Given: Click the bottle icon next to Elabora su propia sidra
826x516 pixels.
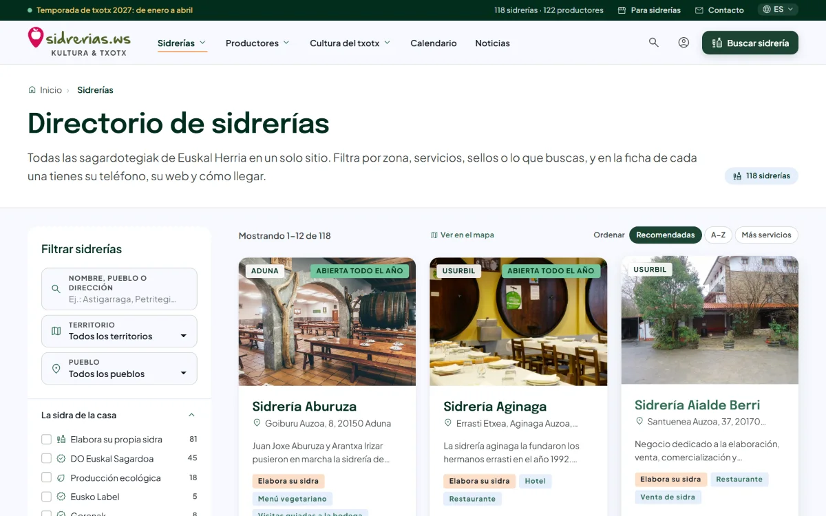Looking at the screenshot, I should (61, 439).
